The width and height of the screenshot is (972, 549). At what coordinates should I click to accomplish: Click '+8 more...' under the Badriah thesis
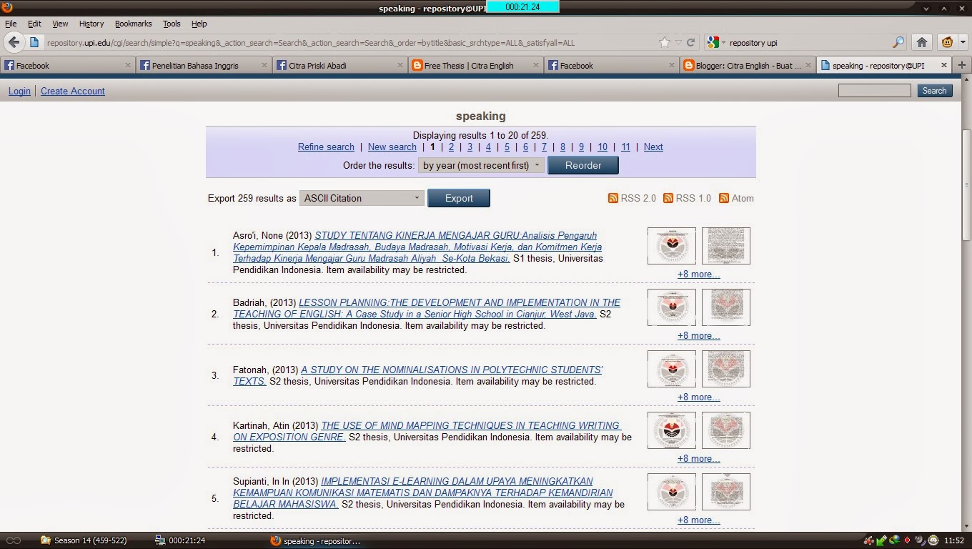pyautogui.click(x=698, y=335)
